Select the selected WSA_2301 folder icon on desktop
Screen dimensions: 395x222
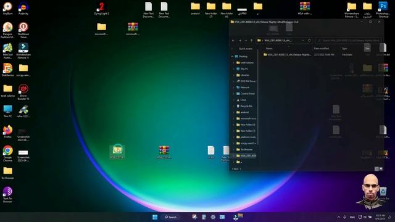pos(117,152)
